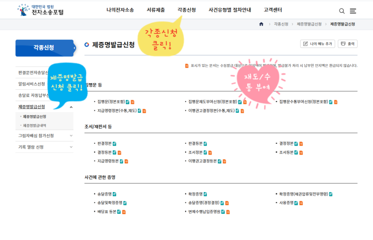The image size is (373, 240).
Task: Click electronic-issue icon next to 판결정본
Action: [x=114, y=143]
